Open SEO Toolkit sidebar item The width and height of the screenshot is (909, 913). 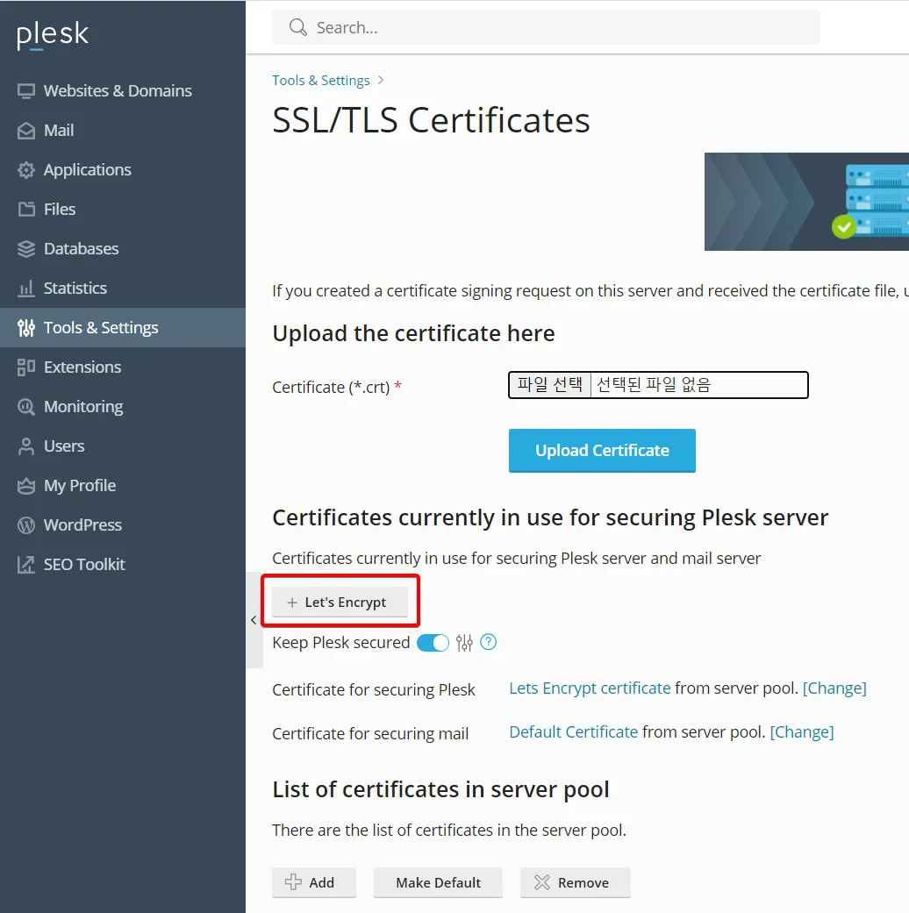coord(123,565)
